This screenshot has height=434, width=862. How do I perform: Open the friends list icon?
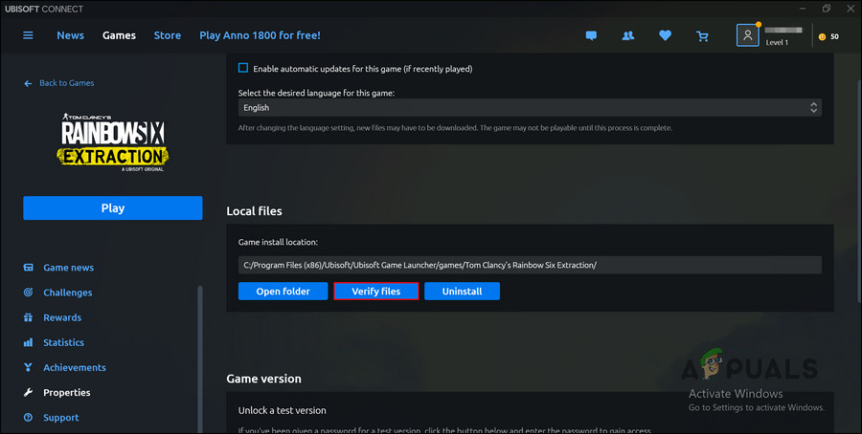tap(628, 36)
